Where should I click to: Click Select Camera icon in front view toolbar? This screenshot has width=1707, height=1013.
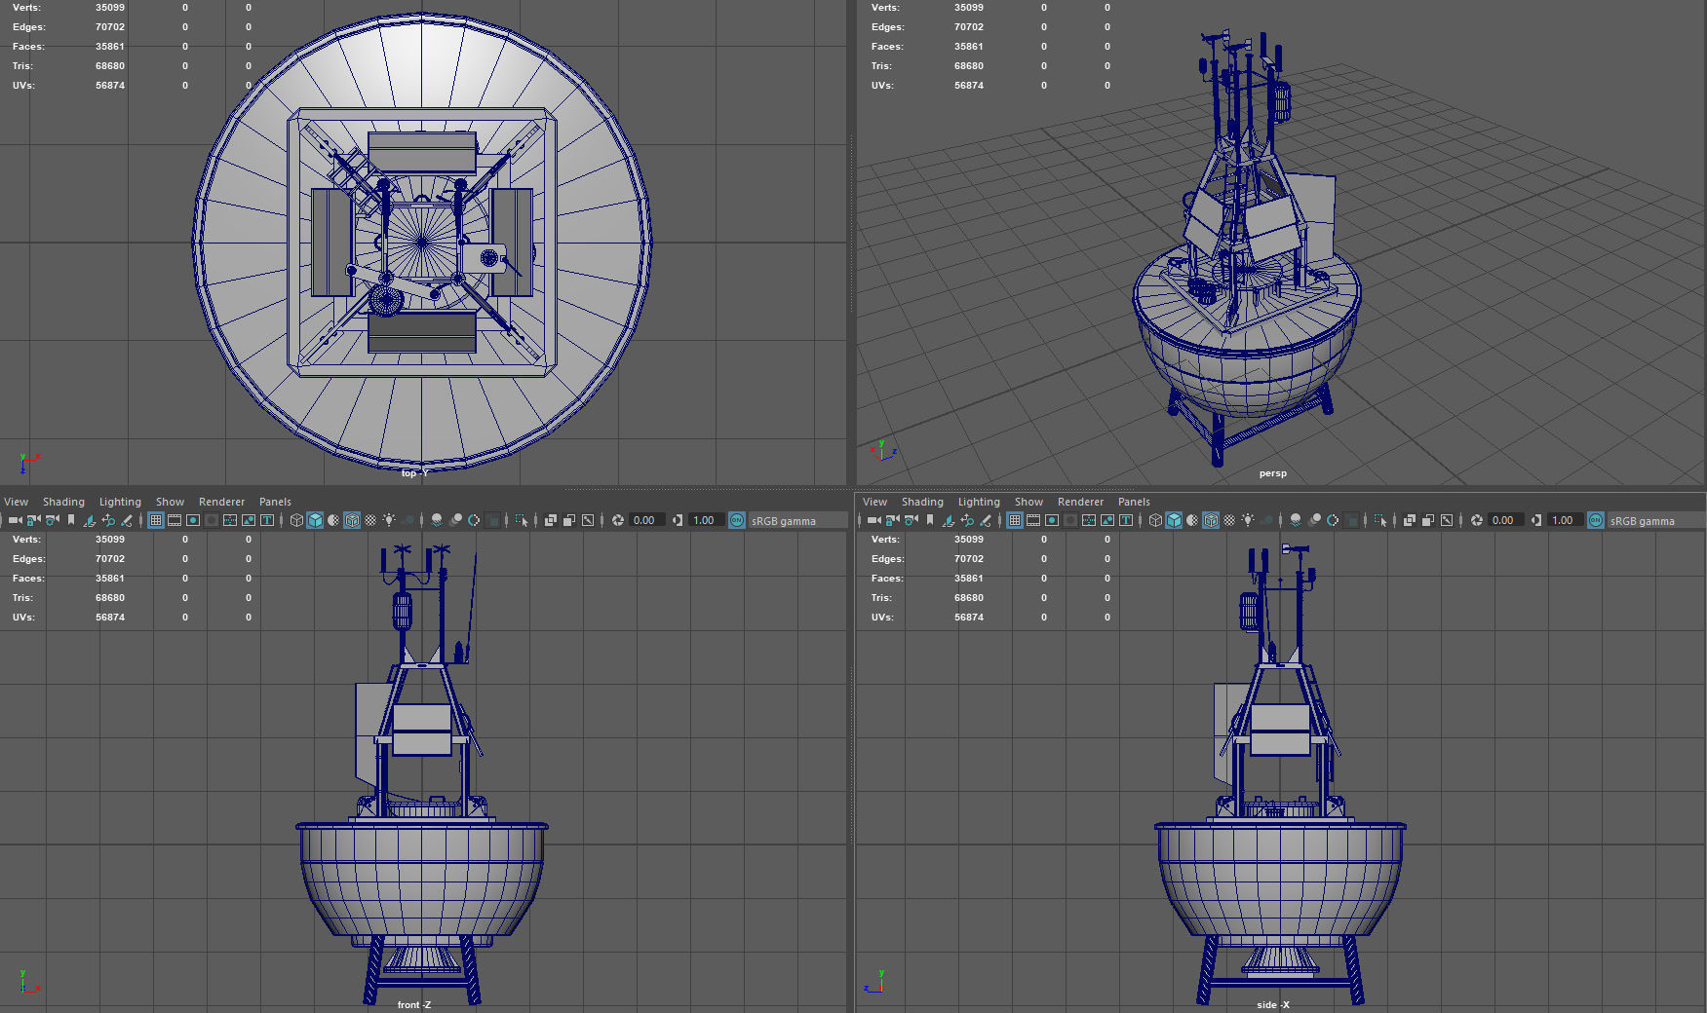point(15,520)
